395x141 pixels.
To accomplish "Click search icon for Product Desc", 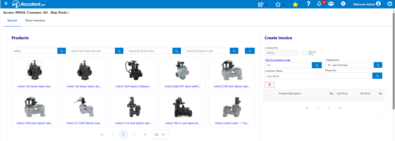I will [x=177, y=51].
